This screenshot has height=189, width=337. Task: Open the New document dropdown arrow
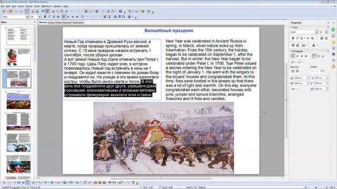click(x=7, y=11)
